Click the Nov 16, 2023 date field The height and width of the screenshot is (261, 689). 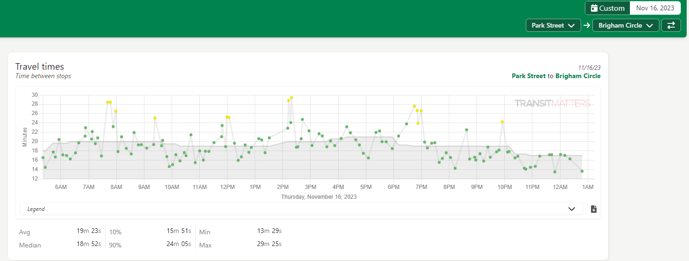point(655,8)
